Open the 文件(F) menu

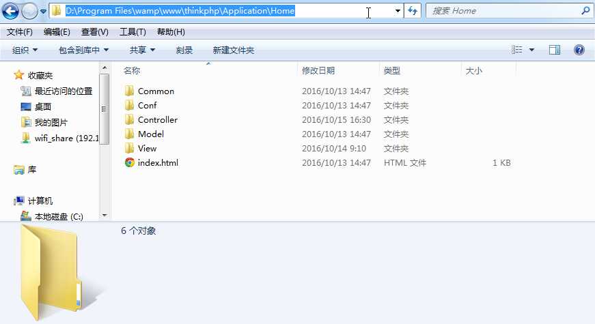19,32
